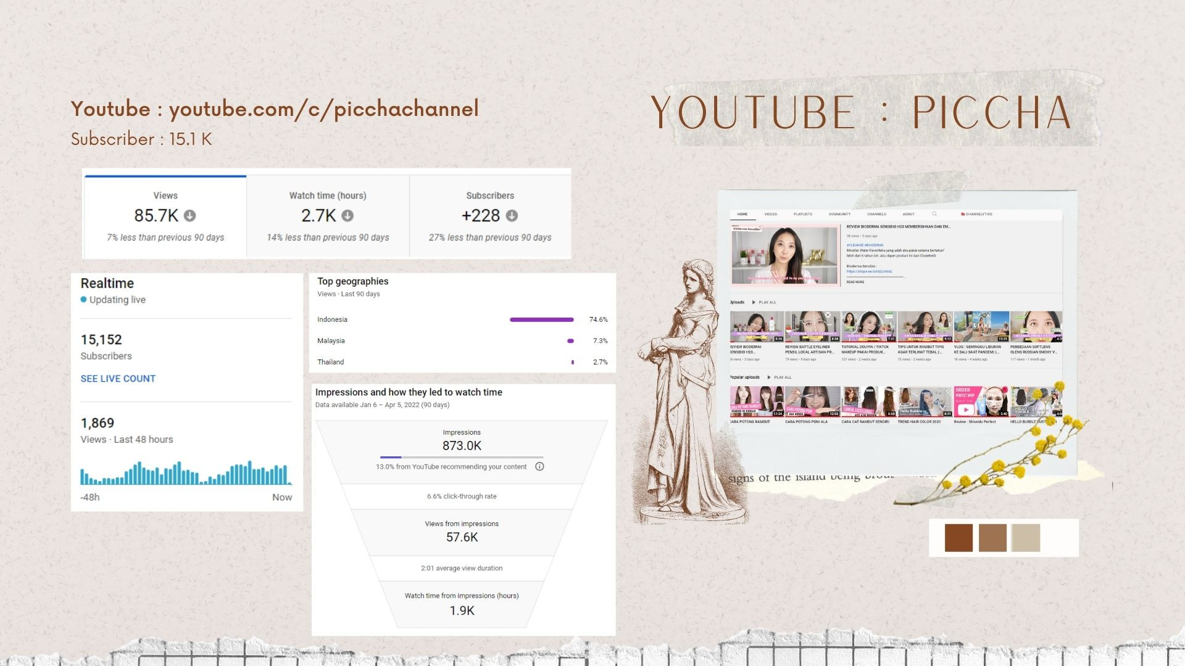Open Perbedaan Softlens Olens video thumbnail
Screen dimensions: 1185x666
point(1036,326)
